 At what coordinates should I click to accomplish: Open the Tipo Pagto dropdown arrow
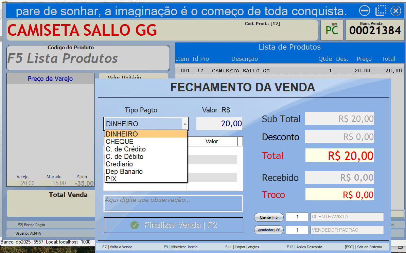click(x=185, y=123)
